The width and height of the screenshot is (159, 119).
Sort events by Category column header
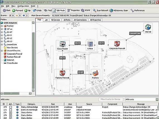coord(31,104)
